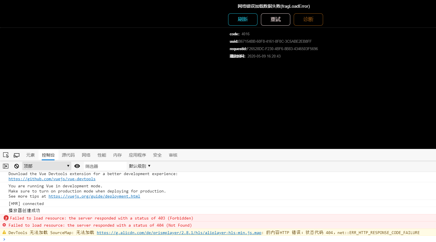
Task: Open the 安全 tab
Action: click(157, 155)
